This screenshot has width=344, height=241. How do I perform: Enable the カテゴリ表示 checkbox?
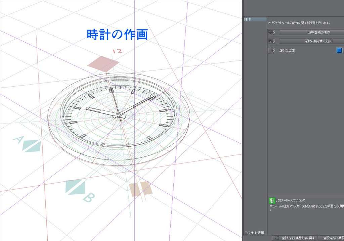click(x=246, y=232)
